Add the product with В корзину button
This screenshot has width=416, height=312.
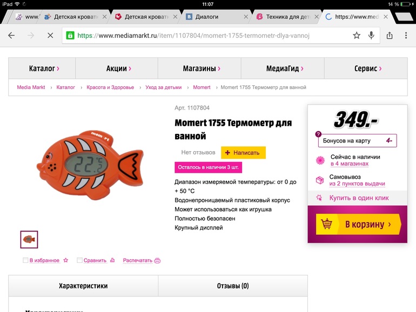(358, 225)
